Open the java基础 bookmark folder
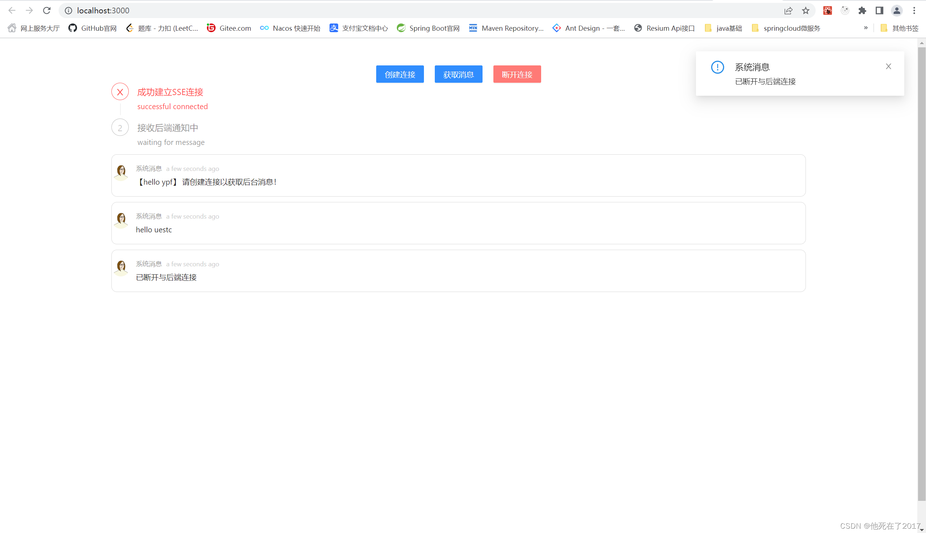The width and height of the screenshot is (926, 533). 723,28
